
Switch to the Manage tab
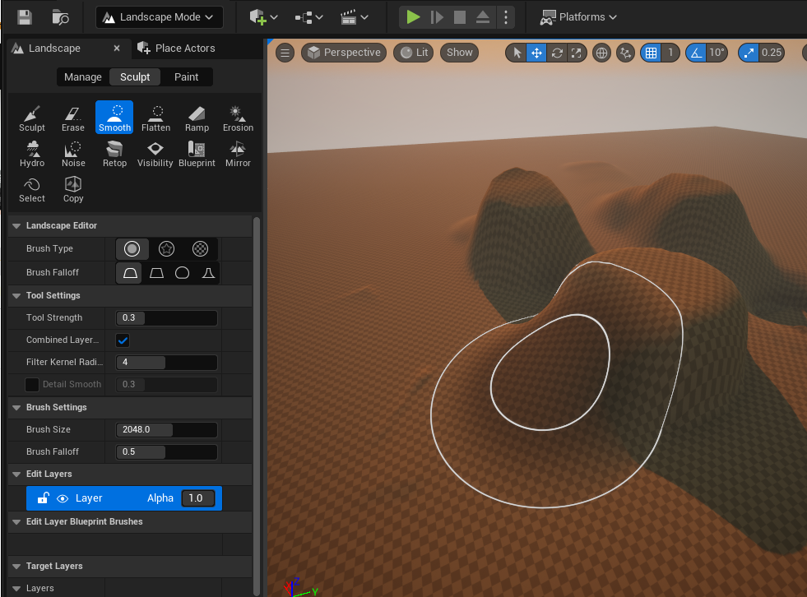(x=83, y=77)
